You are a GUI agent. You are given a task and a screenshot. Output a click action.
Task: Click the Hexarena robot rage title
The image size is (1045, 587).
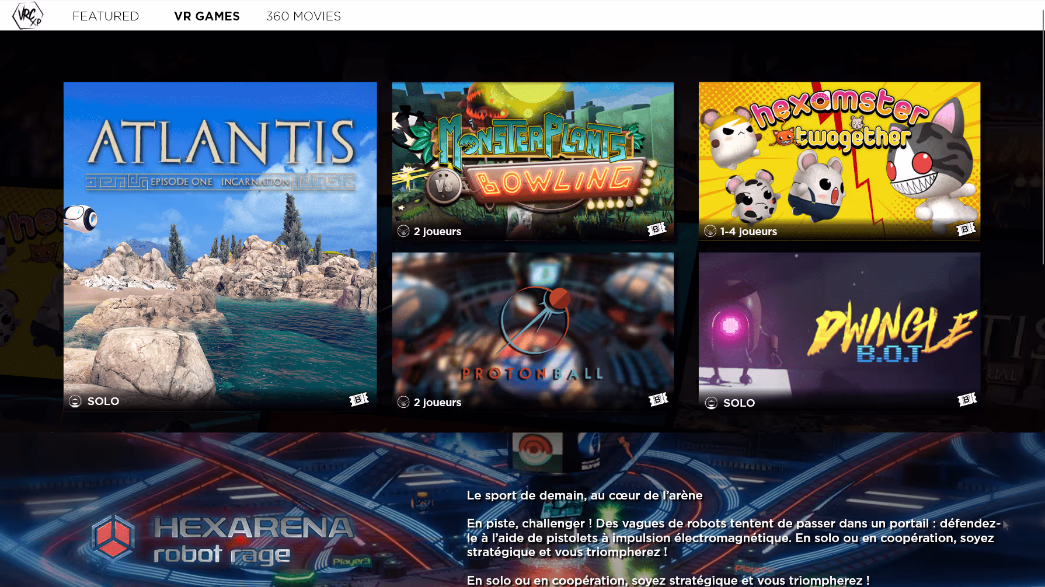tap(253, 541)
